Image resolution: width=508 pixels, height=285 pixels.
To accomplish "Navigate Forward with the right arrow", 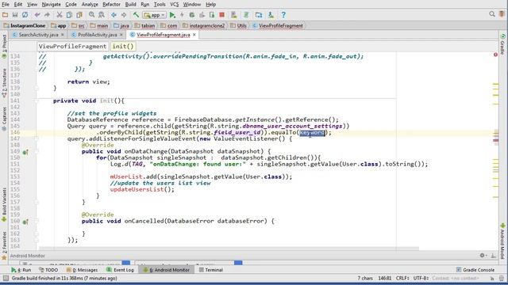I will click(124, 15).
